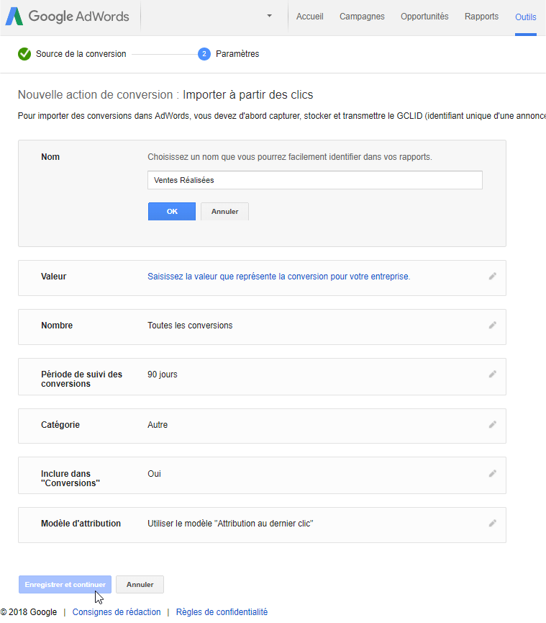Return to Source de la conversion step

click(81, 53)
